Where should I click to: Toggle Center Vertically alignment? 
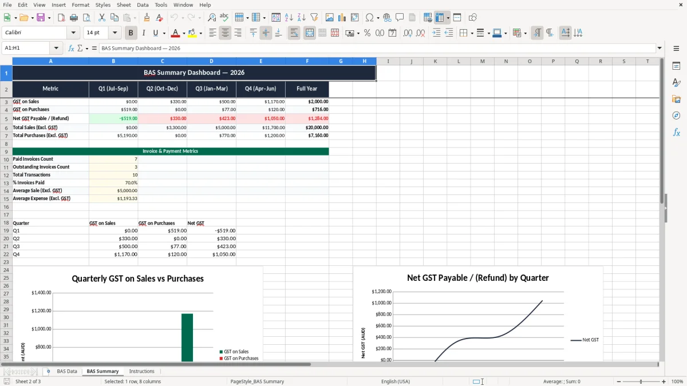(x=266, y=33)
